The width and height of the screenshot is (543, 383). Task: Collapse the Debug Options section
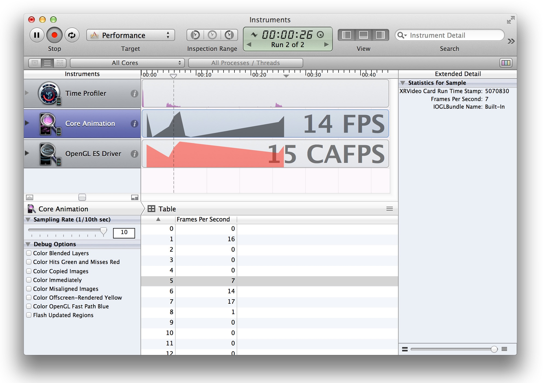pyautogui.click(x=28, y=244)
